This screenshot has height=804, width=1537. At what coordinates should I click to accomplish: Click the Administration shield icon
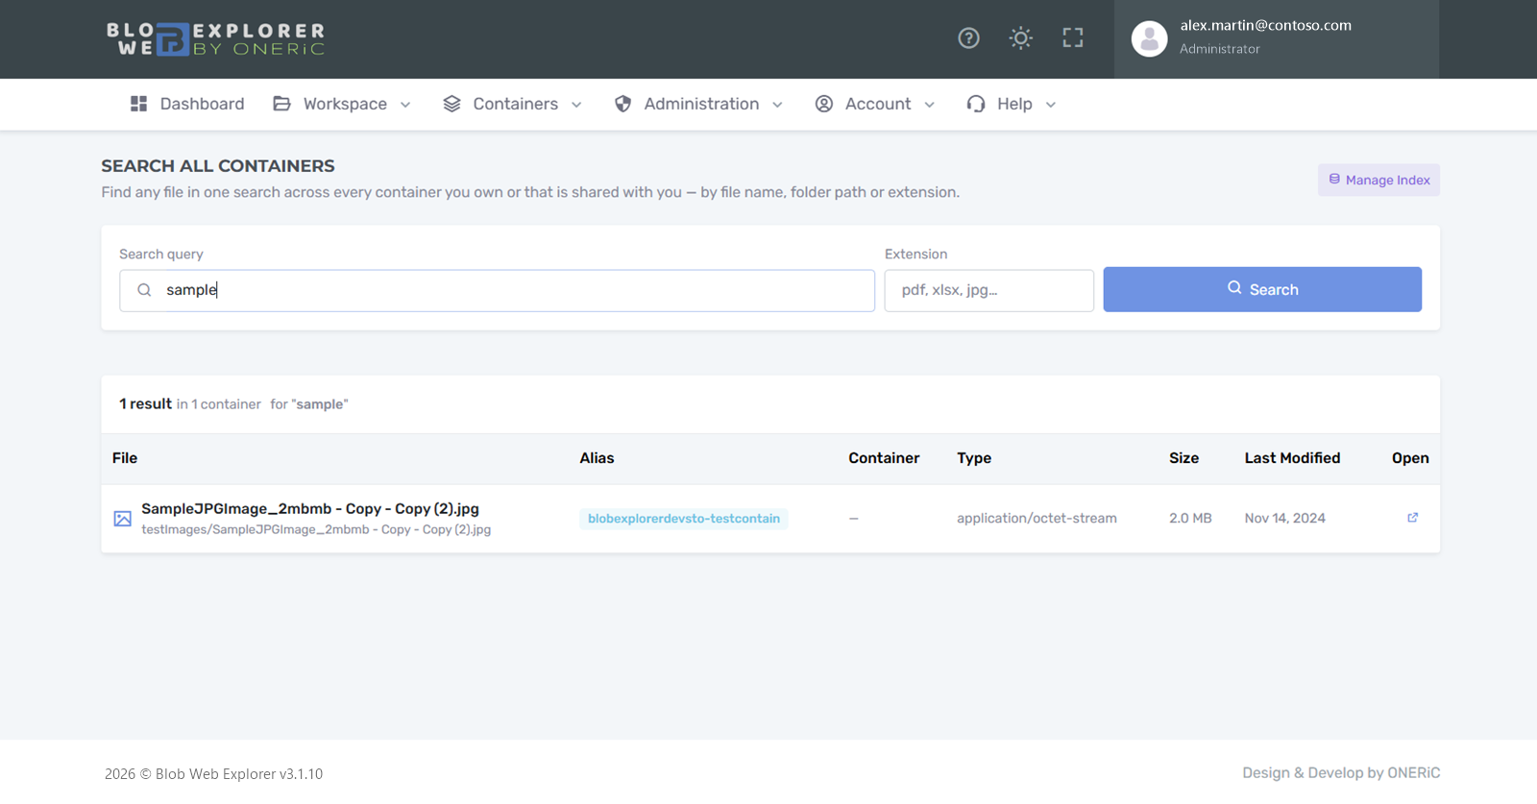(x=622, y=104)
